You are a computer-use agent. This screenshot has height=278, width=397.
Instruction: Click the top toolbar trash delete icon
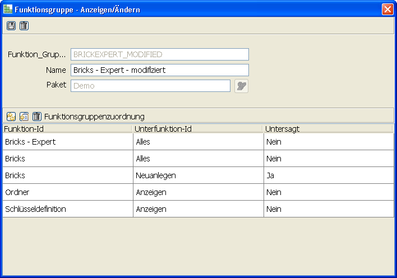pyautogui.click(x=24, y=26)
